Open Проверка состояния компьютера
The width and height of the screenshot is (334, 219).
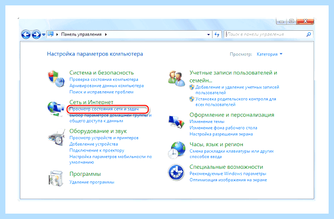[x=104, y=79]
